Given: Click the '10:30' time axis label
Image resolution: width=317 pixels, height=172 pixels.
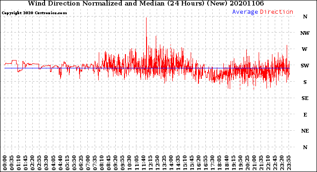Looking at the screenshot, I should [130, 163].
